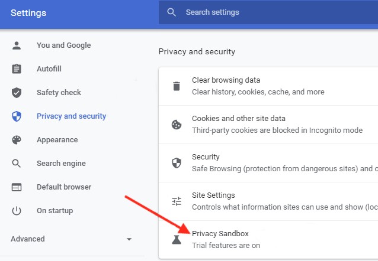Viewport: 378px width, 261px height.
Task: Click the power icon beside On startup
Action: [x=17, y=211]
